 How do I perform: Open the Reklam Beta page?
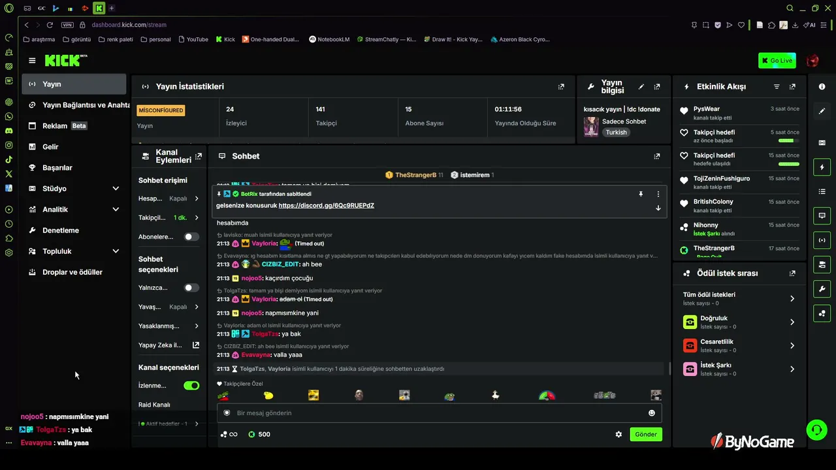pyautogui.click(x=74, y=126)
